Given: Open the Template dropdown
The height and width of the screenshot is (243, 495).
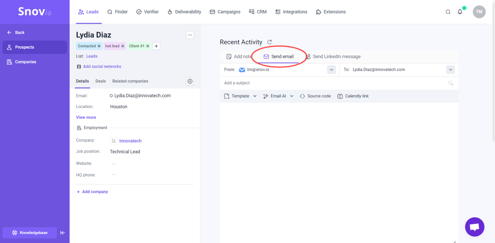Looking at the screenshot, I should coord(240,96).
